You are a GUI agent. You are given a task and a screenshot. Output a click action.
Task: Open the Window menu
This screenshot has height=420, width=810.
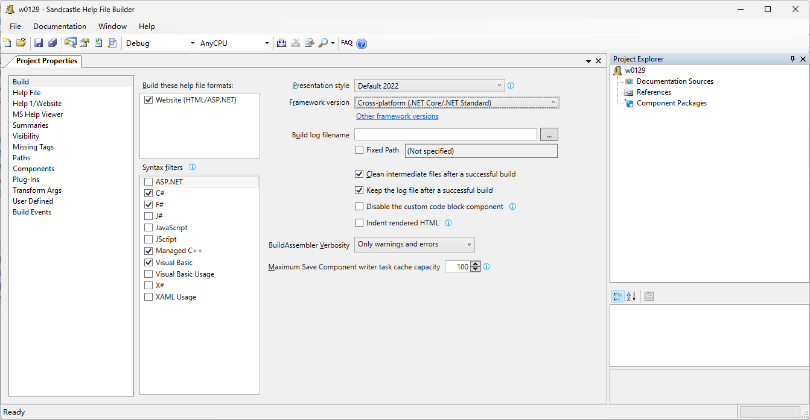point(112,26)
